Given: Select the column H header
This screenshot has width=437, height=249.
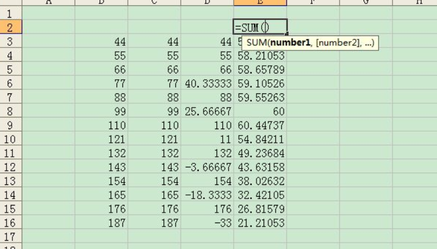Looking at the screenshot, I should pyautogui.click(x=418, y=2).
